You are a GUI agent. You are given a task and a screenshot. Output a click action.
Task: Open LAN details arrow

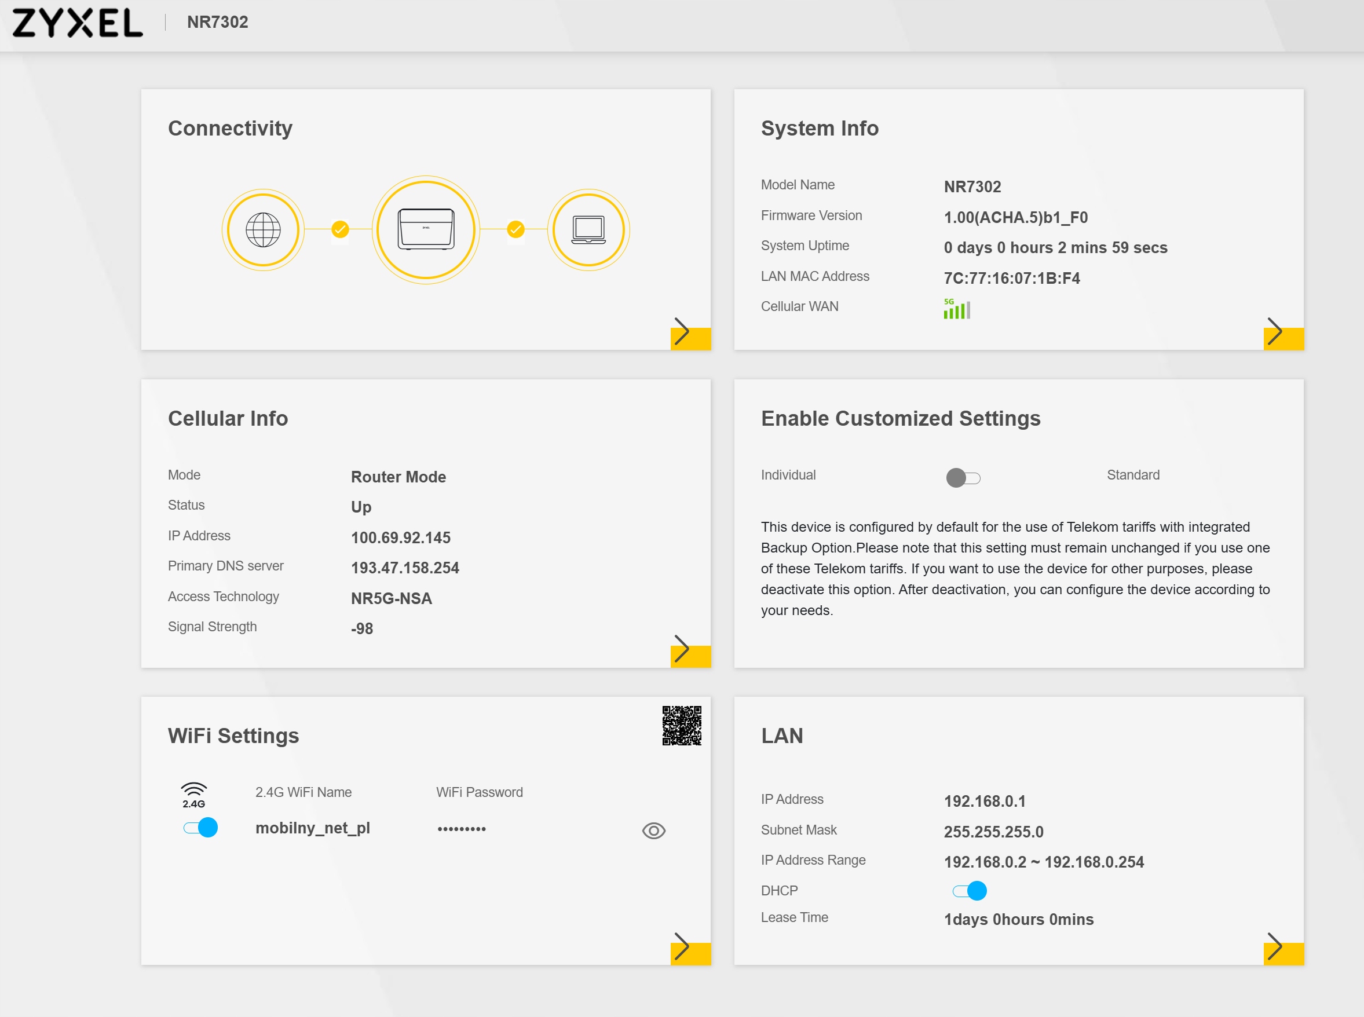pos(1276,948)
